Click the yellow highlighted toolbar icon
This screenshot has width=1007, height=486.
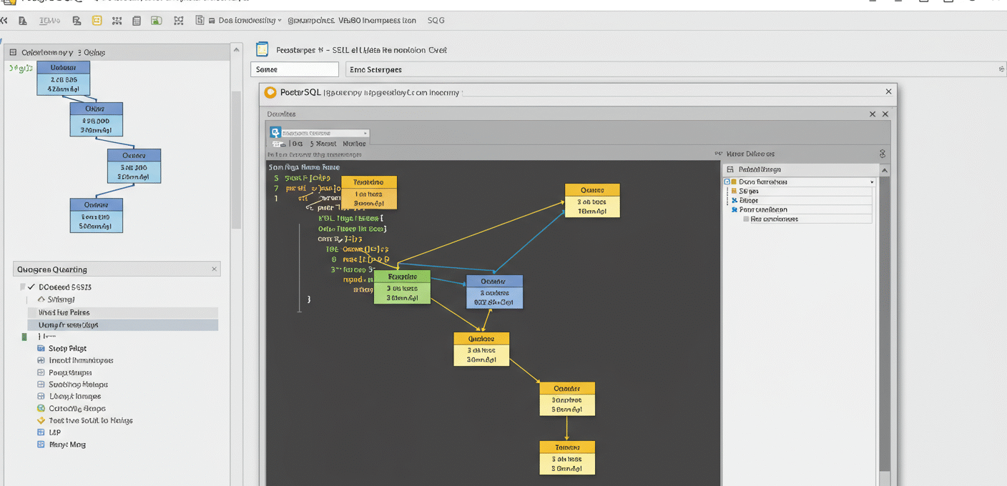[x=97, y=21]
